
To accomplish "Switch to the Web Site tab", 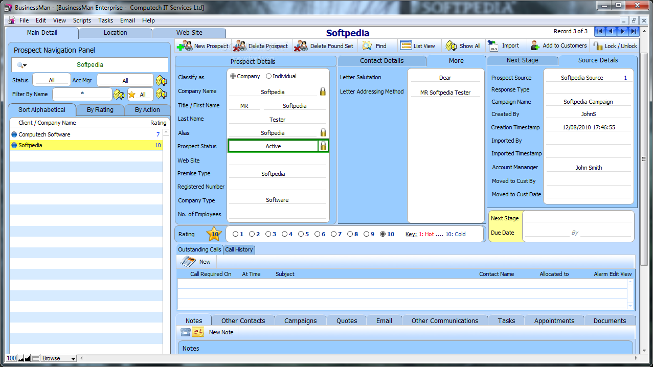I will point(189,32).
